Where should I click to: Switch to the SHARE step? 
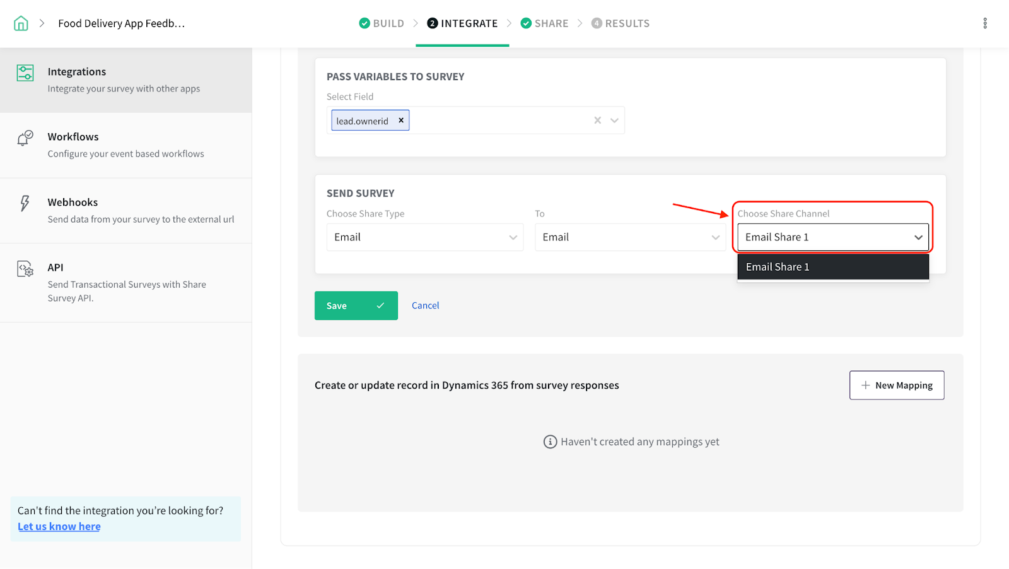[544, 23]
